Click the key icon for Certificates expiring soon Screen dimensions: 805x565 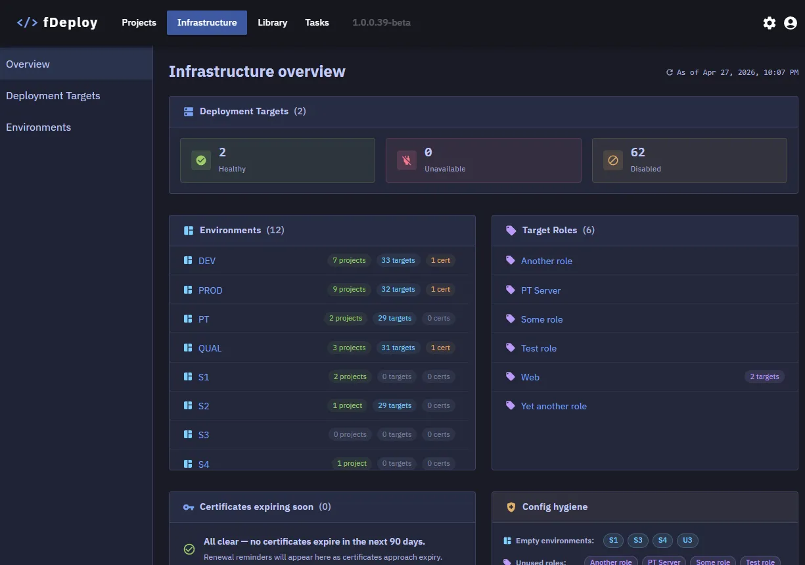tap(189, 507)
